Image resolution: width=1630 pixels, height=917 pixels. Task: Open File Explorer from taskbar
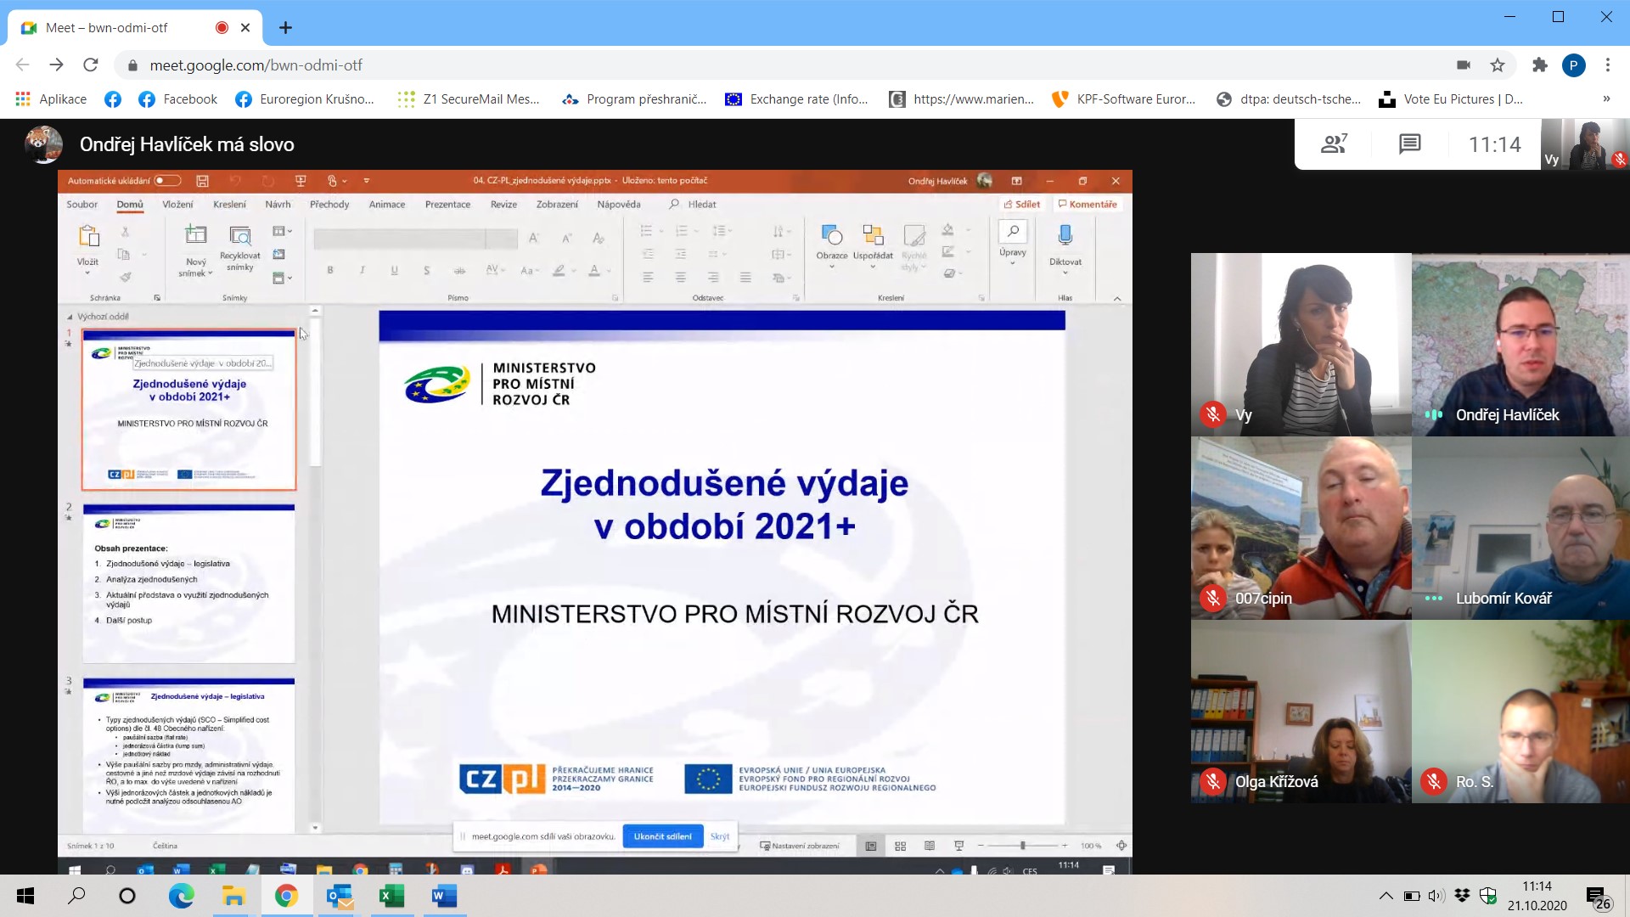(x=233, y=896)
